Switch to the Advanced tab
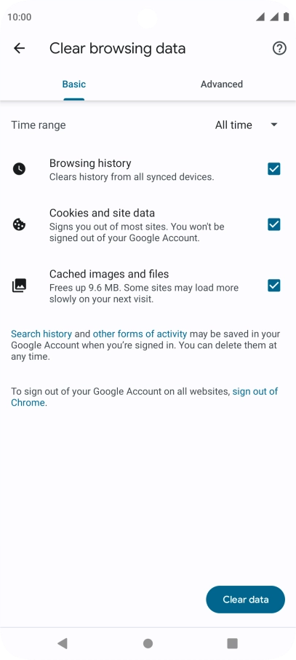 point(222,85)
